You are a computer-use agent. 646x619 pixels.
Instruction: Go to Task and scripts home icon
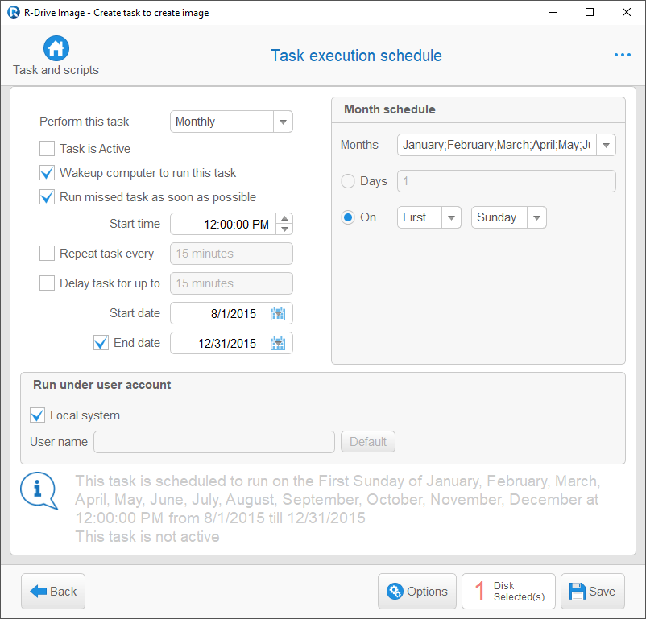coord(56,48)
